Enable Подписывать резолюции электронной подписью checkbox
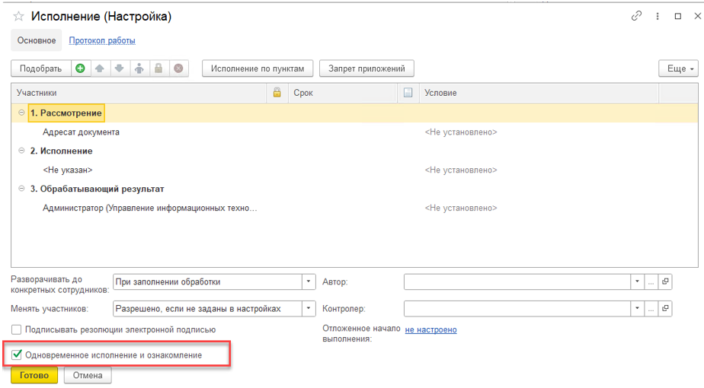Image resolution: width=704 pixels, height=388 pixels. [x=17, y=329]
